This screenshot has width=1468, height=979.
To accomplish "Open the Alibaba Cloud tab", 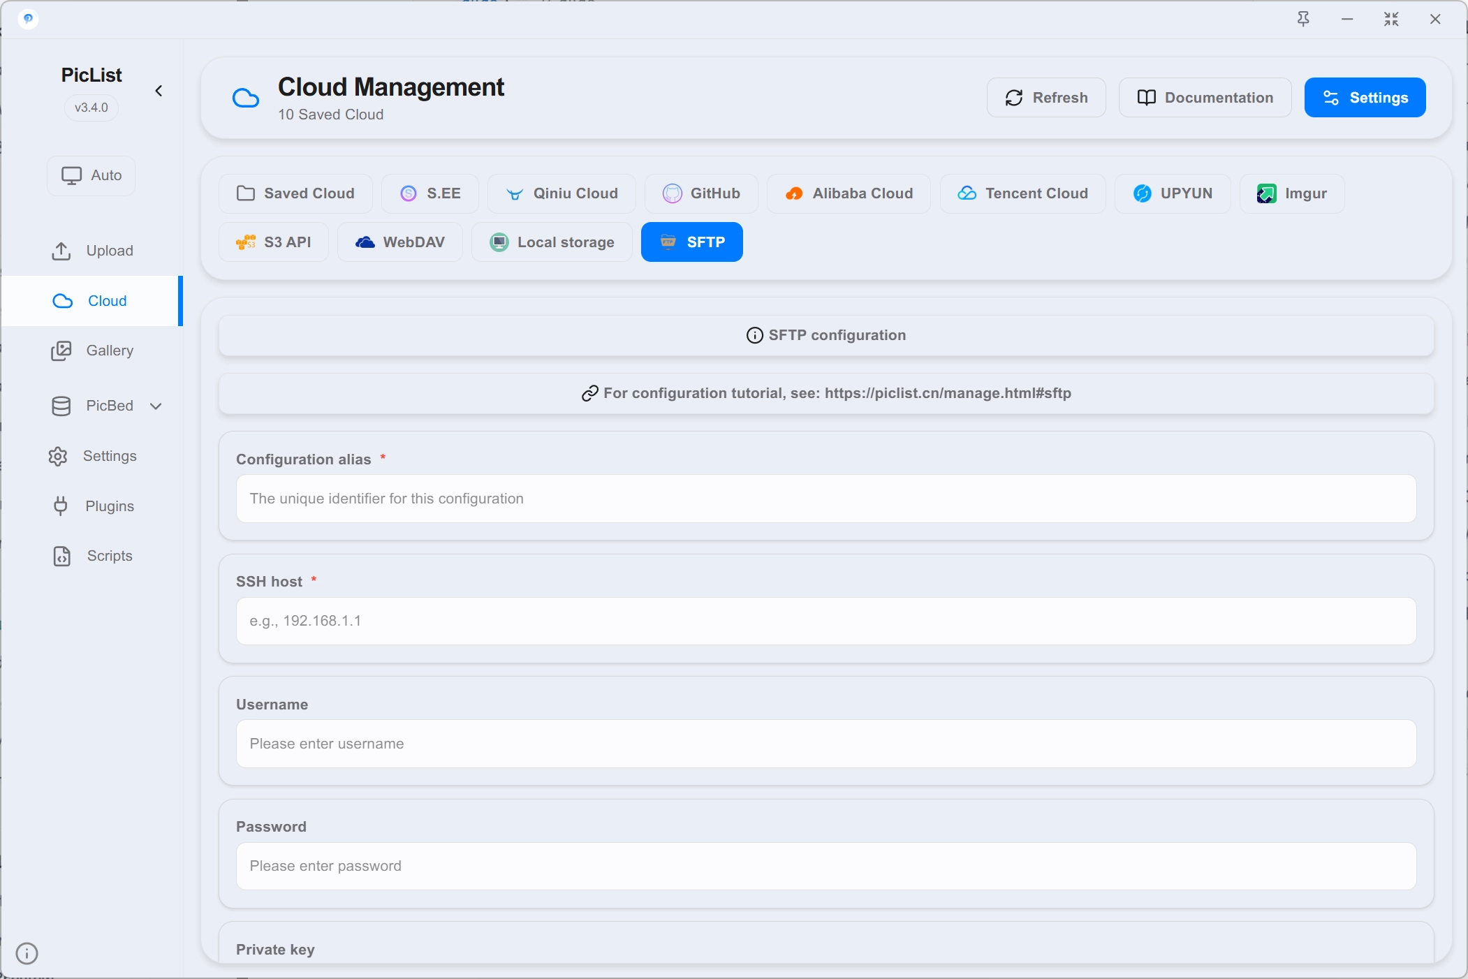I will [849, 193].
